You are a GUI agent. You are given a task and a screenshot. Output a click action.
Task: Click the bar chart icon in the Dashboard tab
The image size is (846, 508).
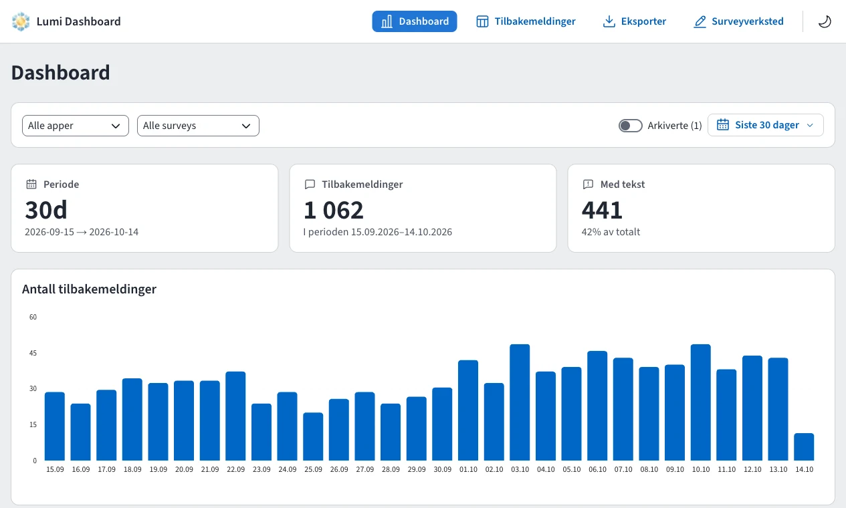[x=387, y=21]
